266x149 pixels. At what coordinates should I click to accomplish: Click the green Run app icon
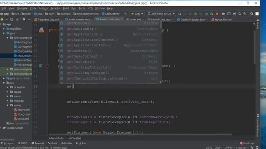point(180,14)
